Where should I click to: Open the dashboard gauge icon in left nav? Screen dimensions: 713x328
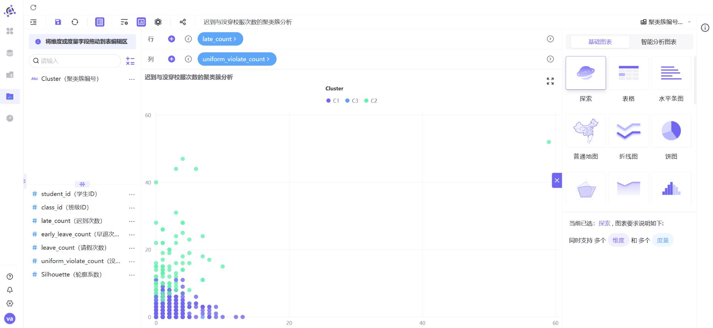(10, 118)
